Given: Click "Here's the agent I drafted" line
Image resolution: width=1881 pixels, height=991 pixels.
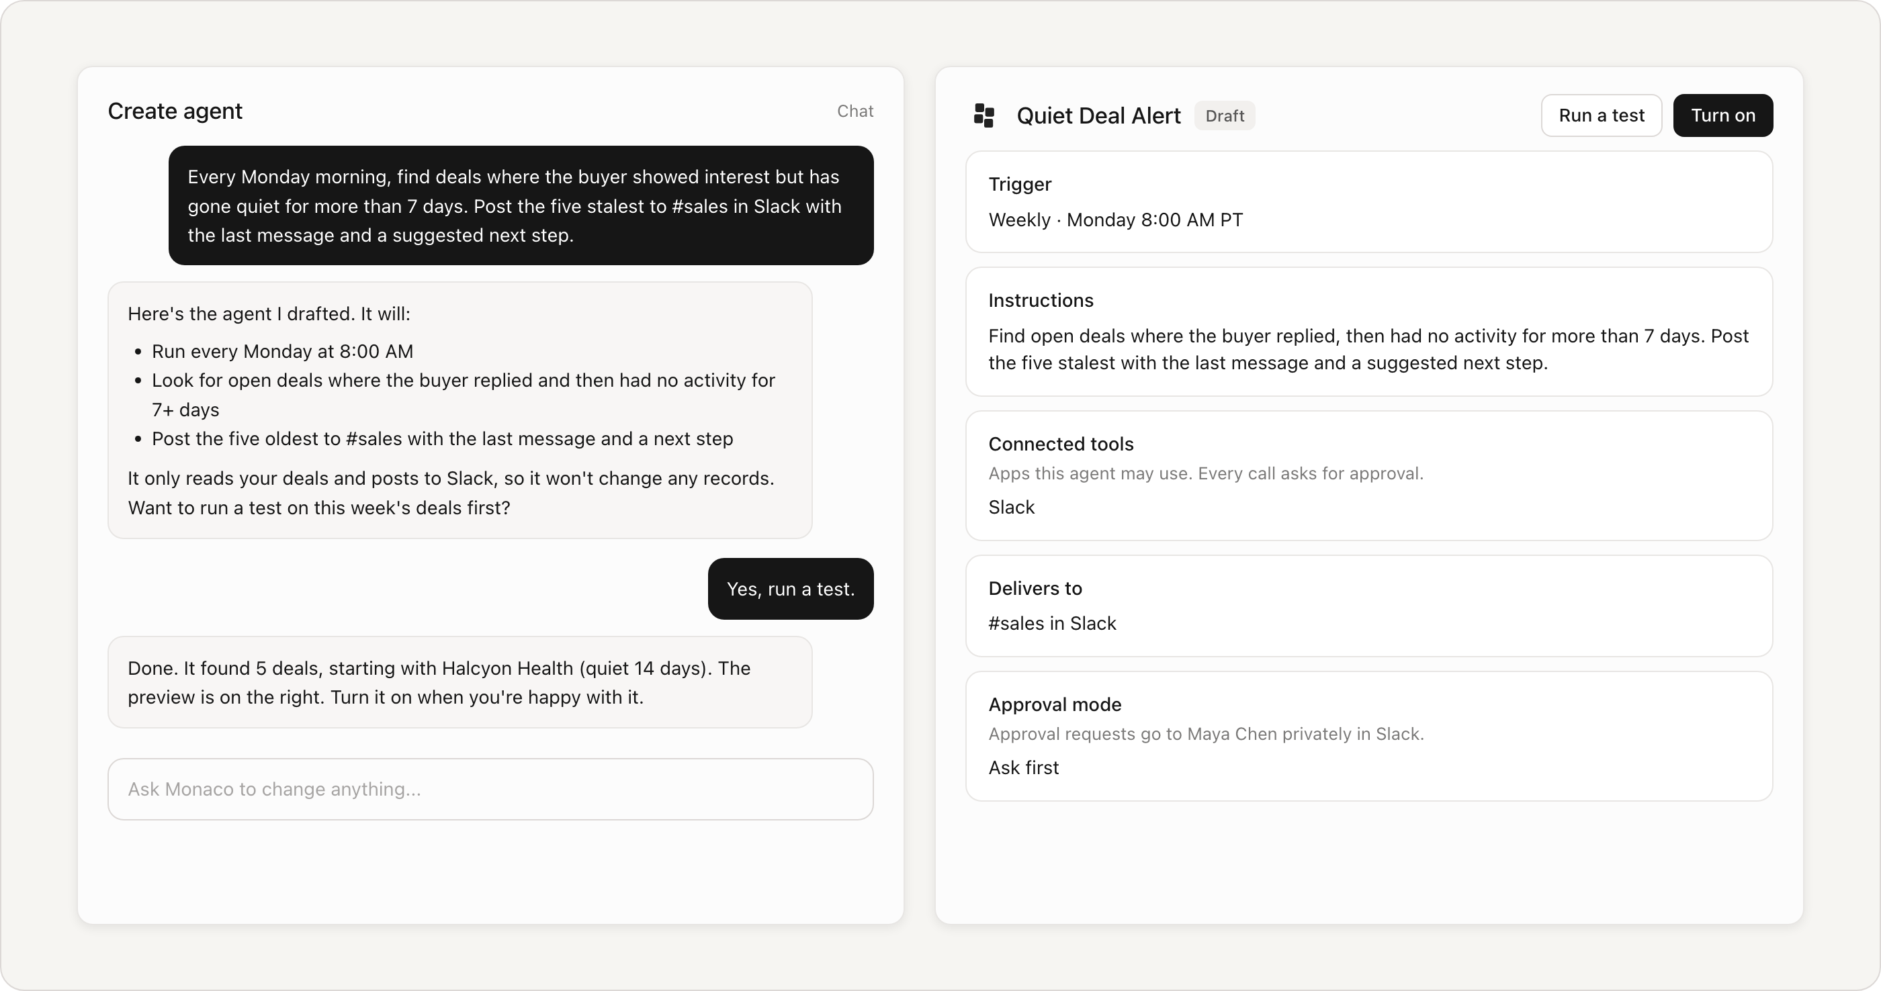Looking at the screenshot, I should tap(269, 314).
